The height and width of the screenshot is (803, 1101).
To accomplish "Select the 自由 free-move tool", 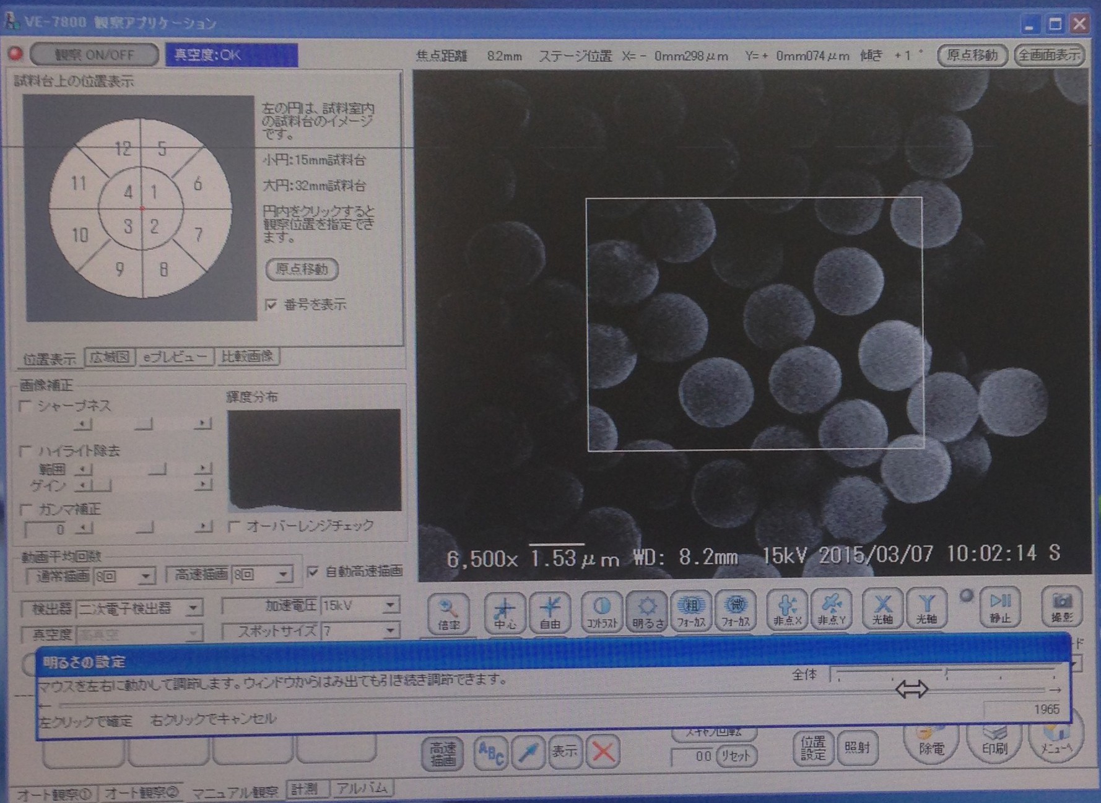I will pyautogui.click(x=550, y=612).
